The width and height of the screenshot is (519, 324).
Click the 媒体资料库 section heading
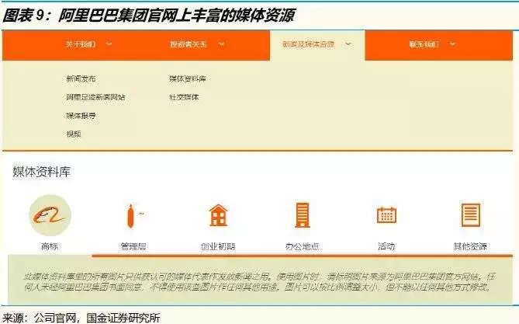pos(42,172)
